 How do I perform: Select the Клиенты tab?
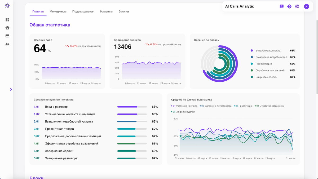tap(106, 12)
